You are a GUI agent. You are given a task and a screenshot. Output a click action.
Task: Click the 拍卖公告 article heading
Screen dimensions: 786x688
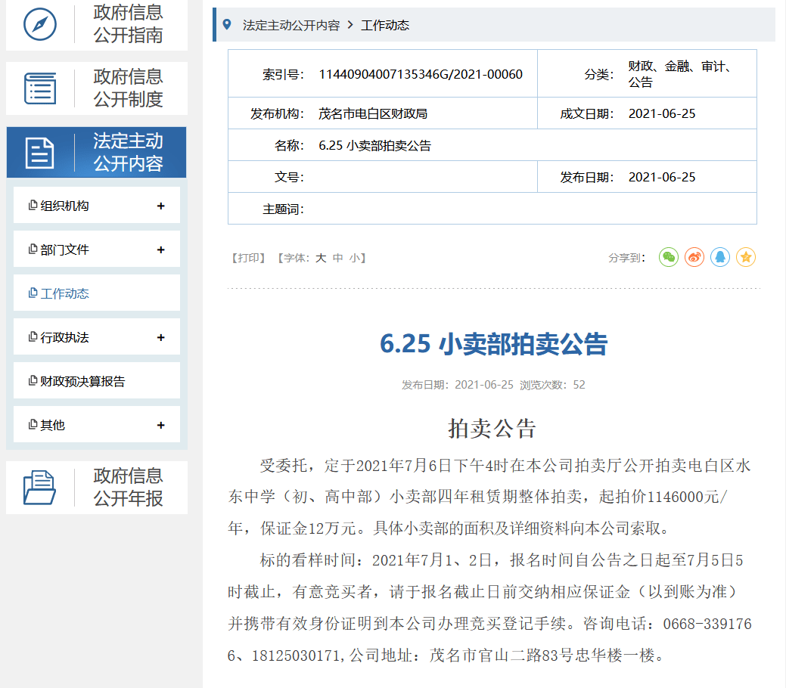pyautogui.click(x=492, y=429)
